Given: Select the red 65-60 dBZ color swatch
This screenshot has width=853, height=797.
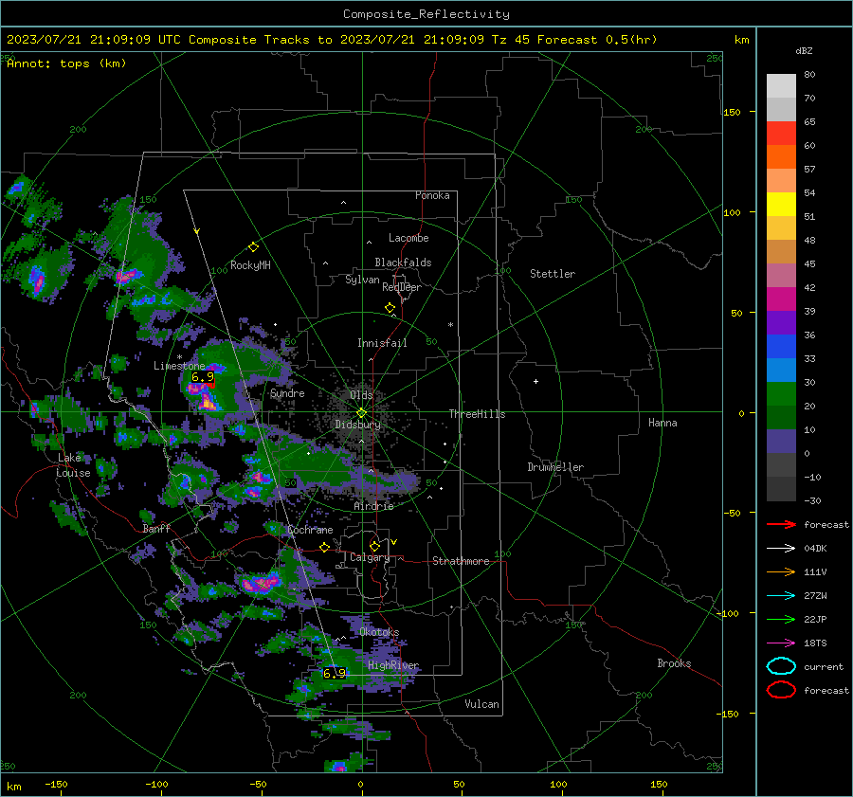Looking at the screenshot, I should [781, 134].
